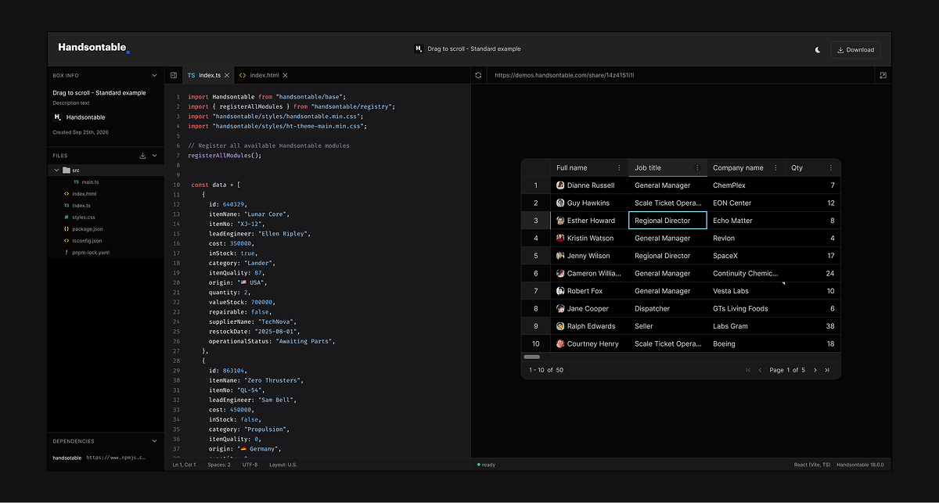939x503 pixels.
Task: Click the Spaces: 2 status bar entry
Action: click(x=219, y=465)
